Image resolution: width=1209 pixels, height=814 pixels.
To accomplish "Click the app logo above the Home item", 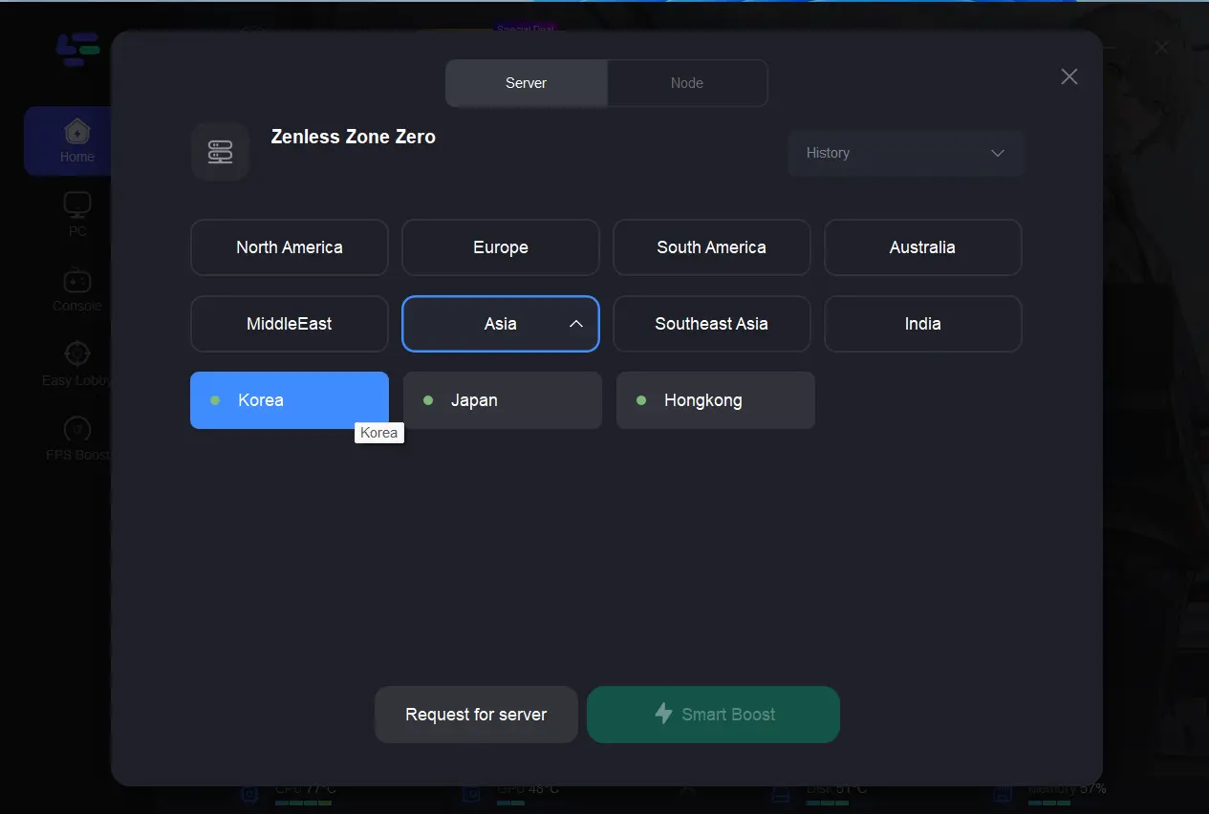I will tap(78, 49).
